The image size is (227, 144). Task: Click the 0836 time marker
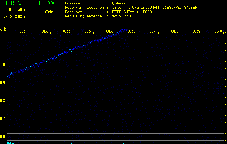(x=131, y=31)
